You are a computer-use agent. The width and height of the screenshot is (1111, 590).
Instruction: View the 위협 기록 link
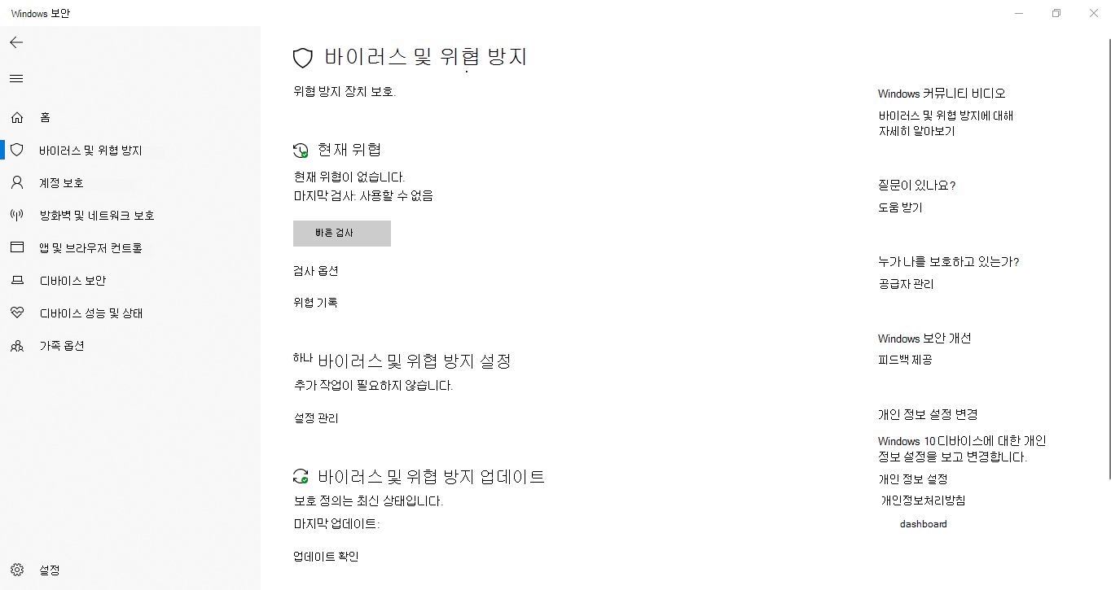click(315, 303)
